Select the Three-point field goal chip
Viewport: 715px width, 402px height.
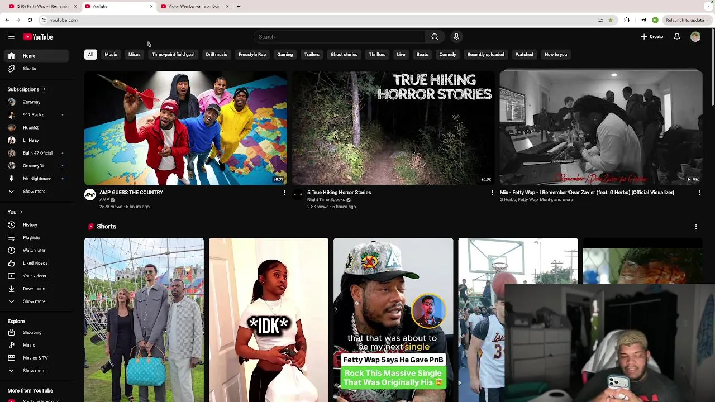pos(173,55)
